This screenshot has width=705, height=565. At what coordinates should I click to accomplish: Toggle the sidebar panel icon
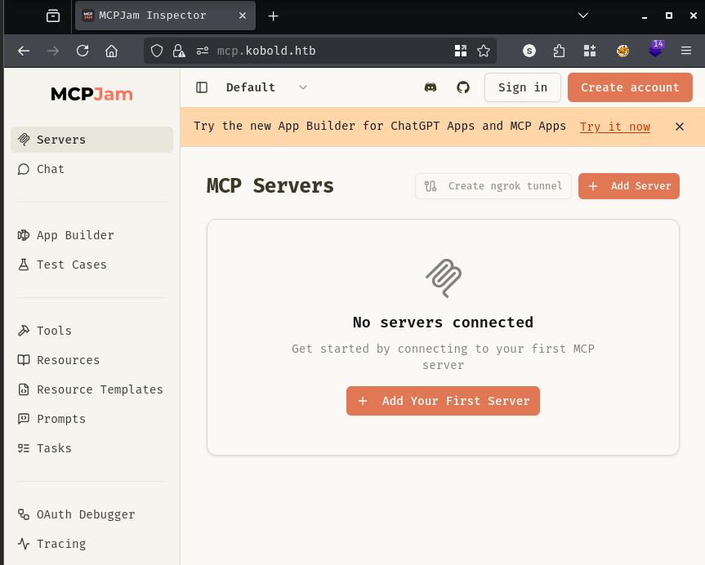[x=202, y=87]
